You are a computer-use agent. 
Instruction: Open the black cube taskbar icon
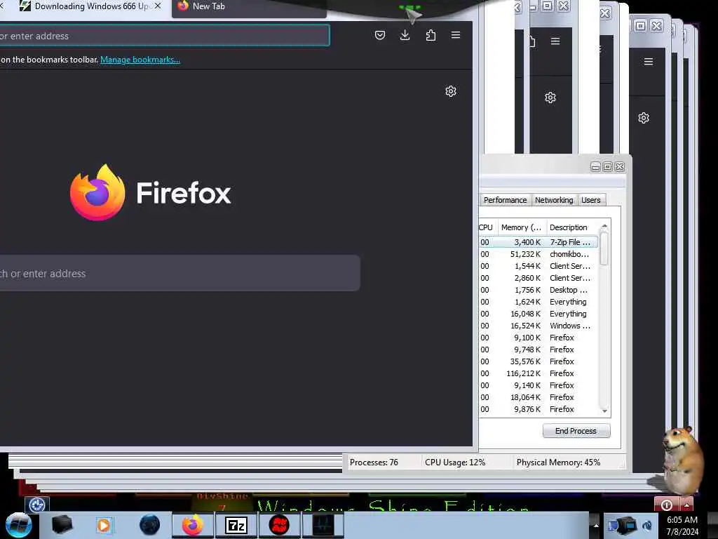point(62,525)
